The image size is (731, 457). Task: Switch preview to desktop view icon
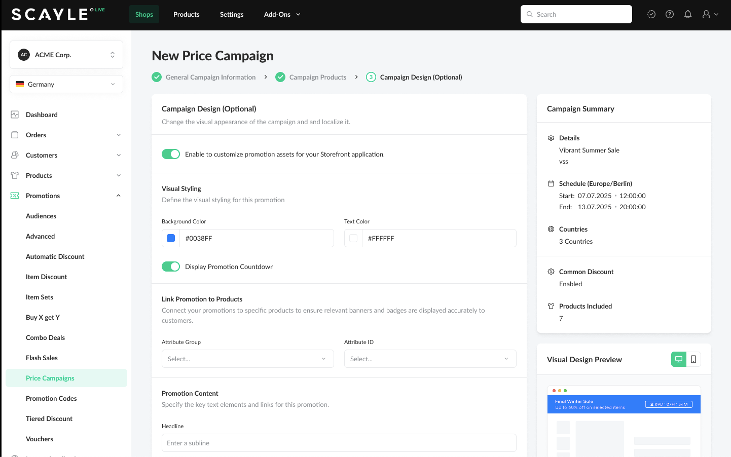coord(678,359)
